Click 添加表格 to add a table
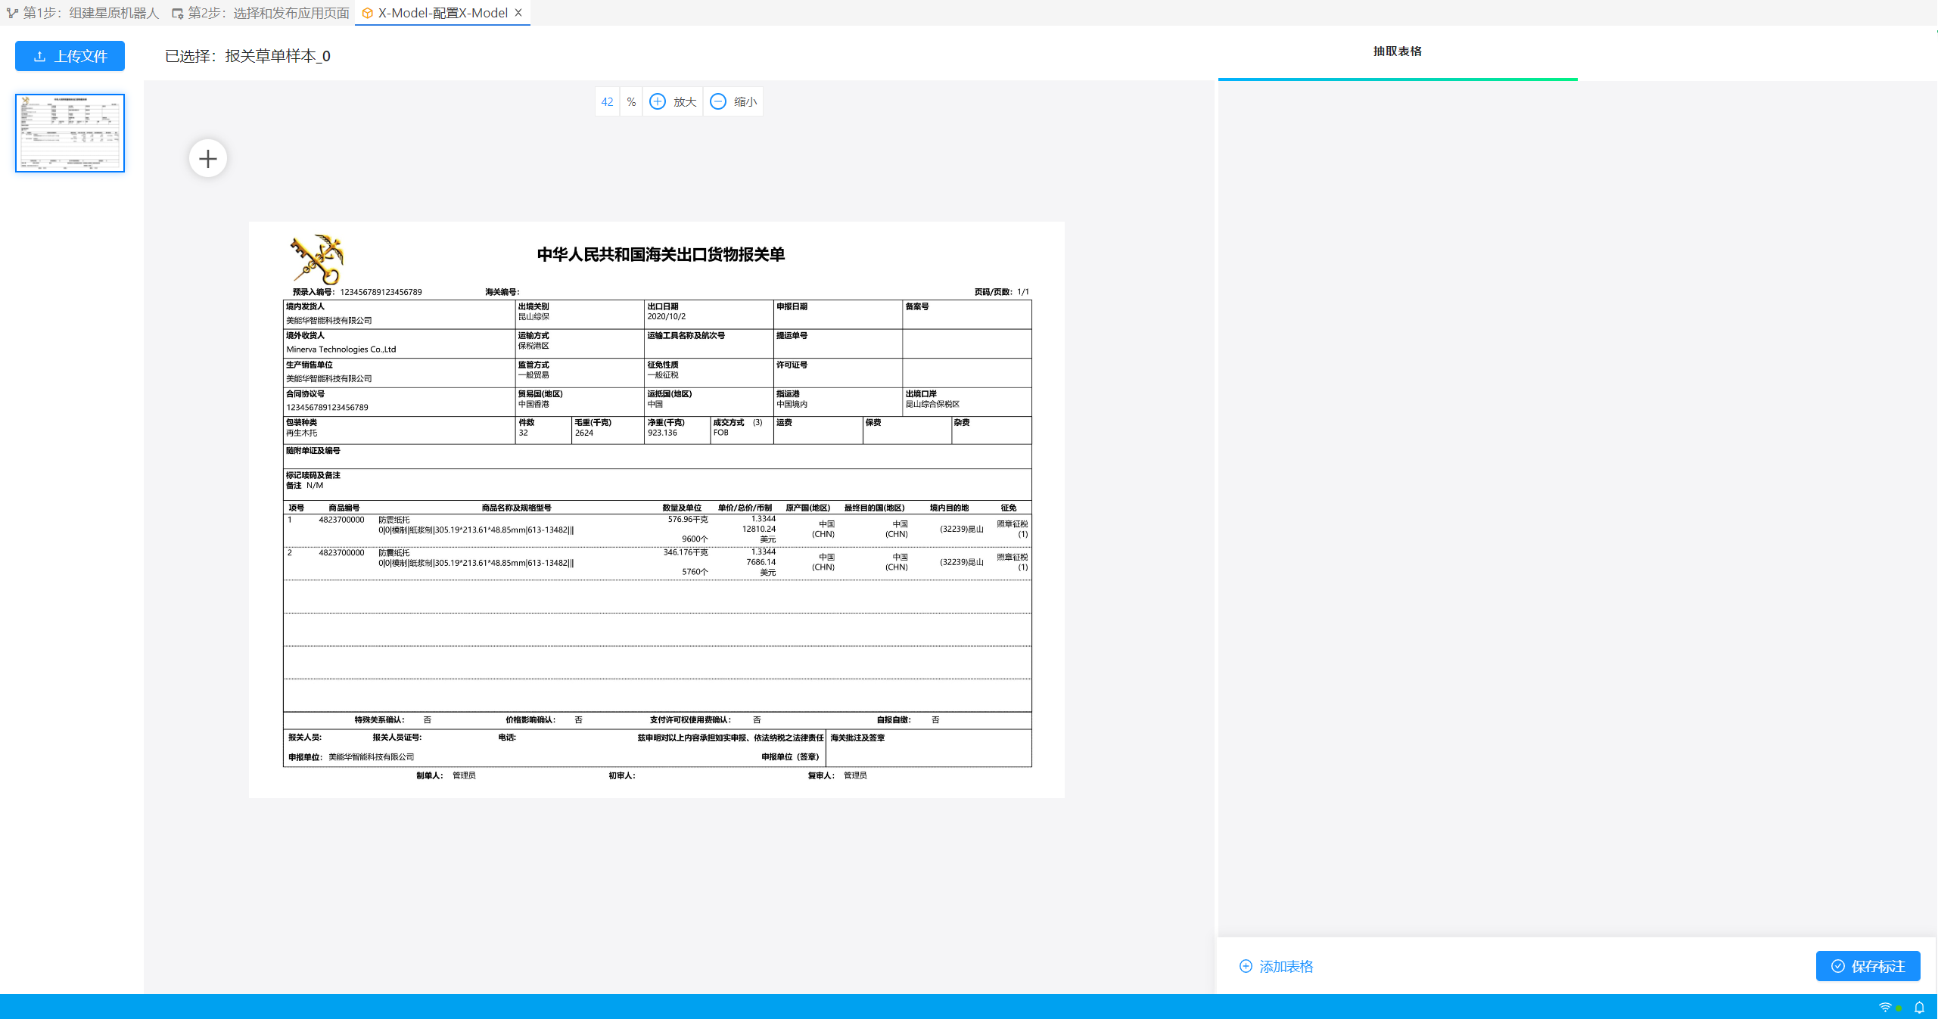1938x1019 pixels. [x=1277, y=966]
